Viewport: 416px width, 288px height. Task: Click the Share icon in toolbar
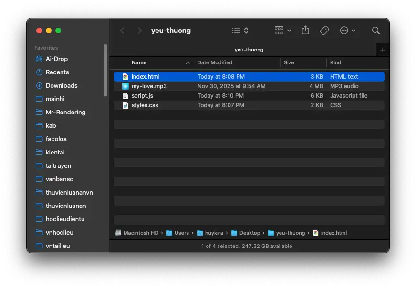[x=305, y=31]
